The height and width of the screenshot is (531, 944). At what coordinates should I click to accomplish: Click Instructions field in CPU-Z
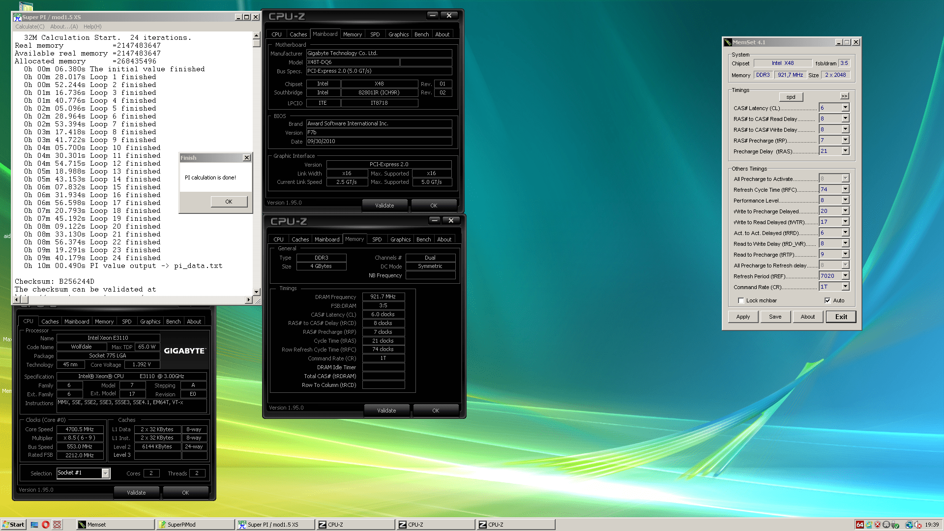[x=132, y=405]
